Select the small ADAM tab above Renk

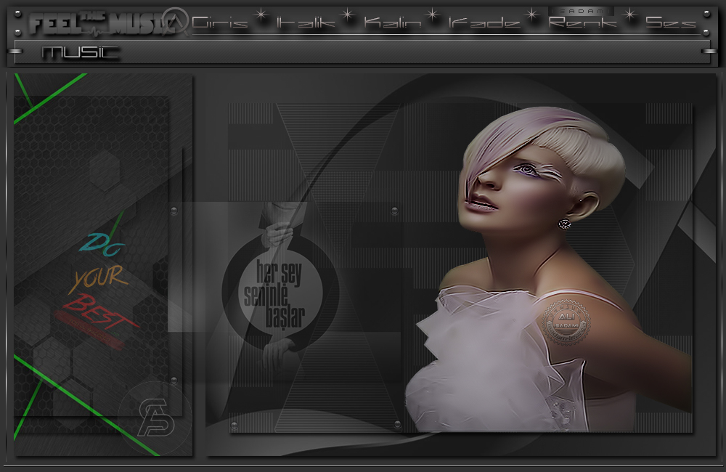(x=581, y=11)
